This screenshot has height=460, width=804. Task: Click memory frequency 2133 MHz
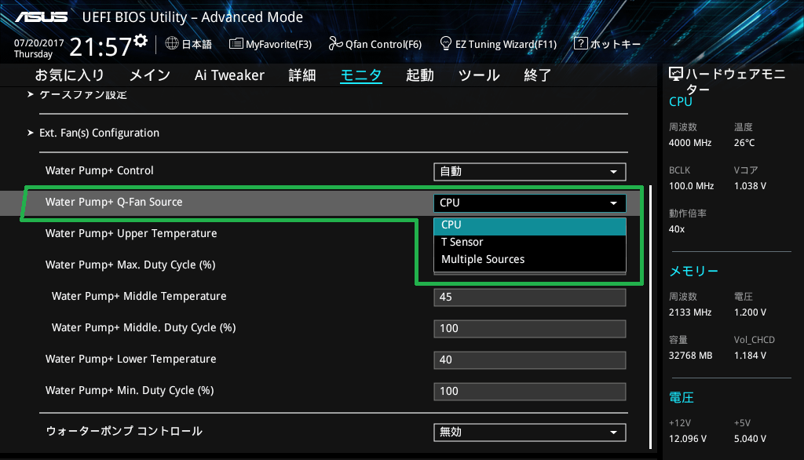pos(690,312)
